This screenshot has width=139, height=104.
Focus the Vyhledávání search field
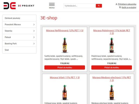(79, 6)
